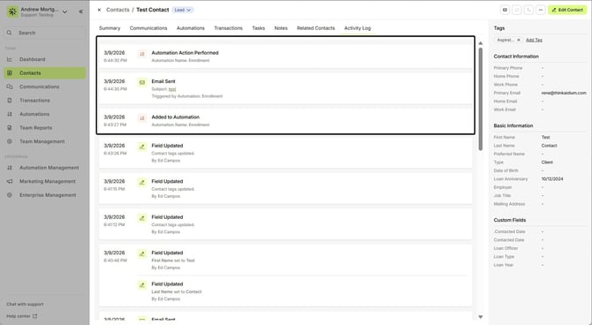
Task: Click the chat message icon button in header
Action: point(517,10)
